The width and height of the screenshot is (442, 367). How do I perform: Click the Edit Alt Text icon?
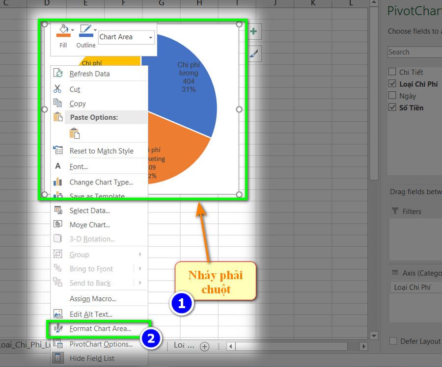tap(58, 314)
